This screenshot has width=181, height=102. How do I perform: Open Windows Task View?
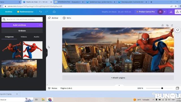pyautogui.click(x=36, y=99)
